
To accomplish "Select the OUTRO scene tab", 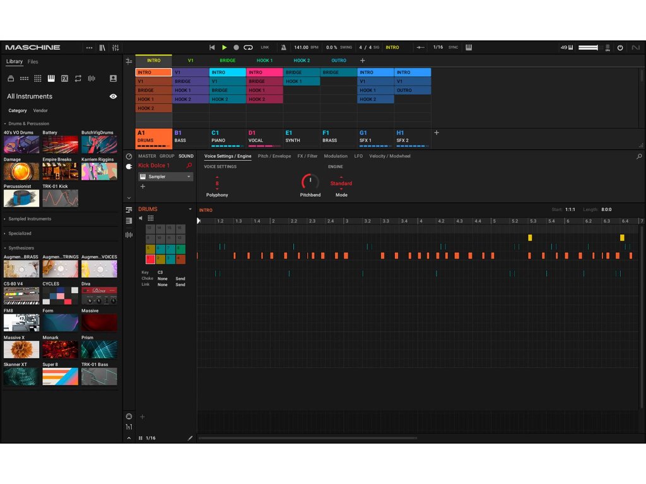I will click(x=339, y=60).
